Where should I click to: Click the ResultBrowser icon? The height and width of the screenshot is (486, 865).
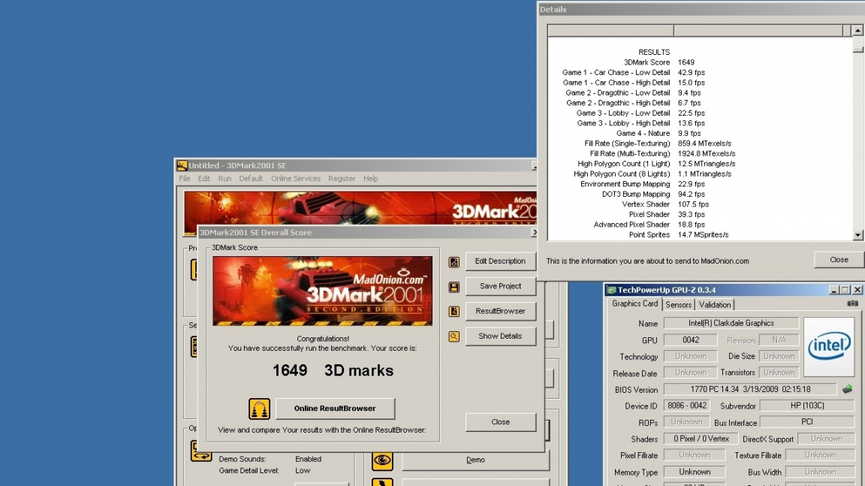[454, 312]
